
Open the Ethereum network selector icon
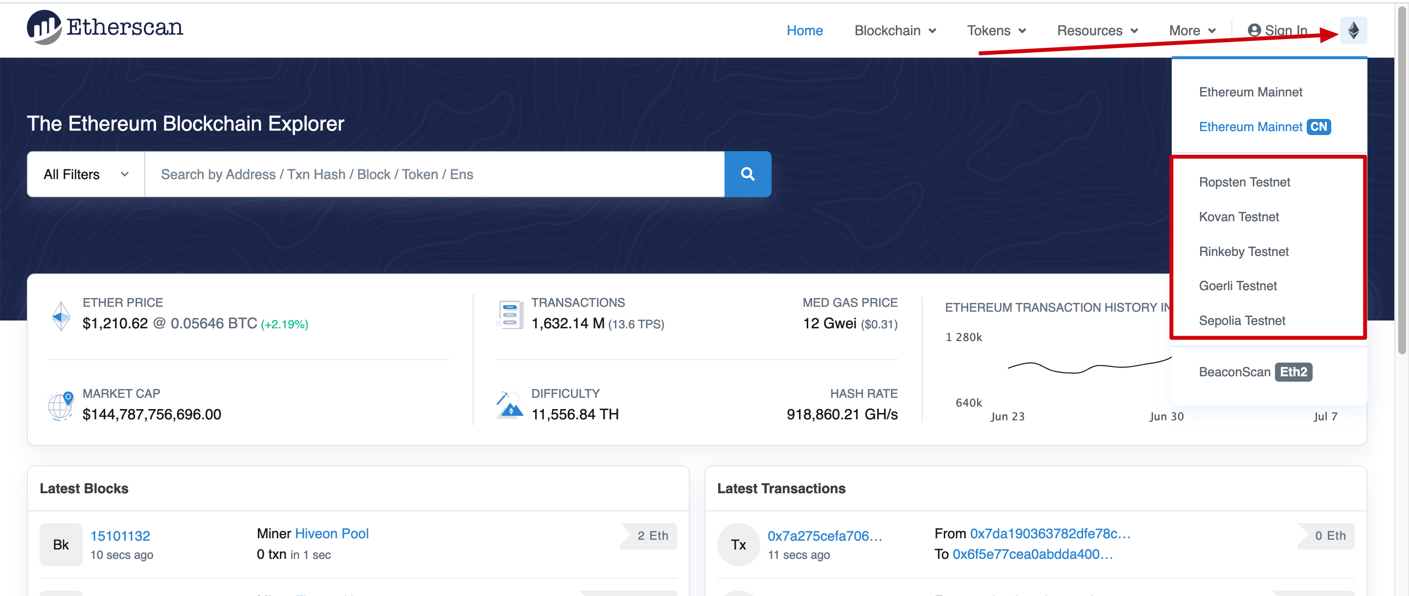pos(1353,30)
